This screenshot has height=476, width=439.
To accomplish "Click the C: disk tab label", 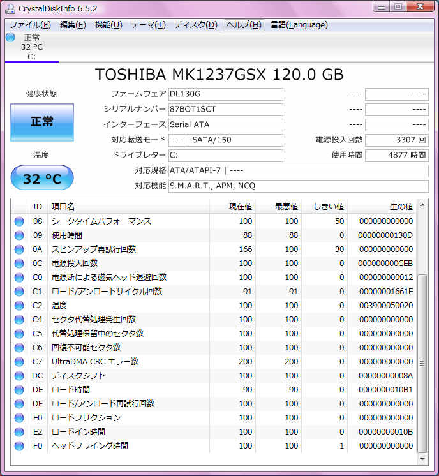I will coord(31,57).
